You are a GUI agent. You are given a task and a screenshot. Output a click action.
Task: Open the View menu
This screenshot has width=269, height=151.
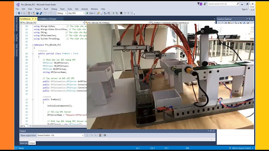tap(30, 9)
